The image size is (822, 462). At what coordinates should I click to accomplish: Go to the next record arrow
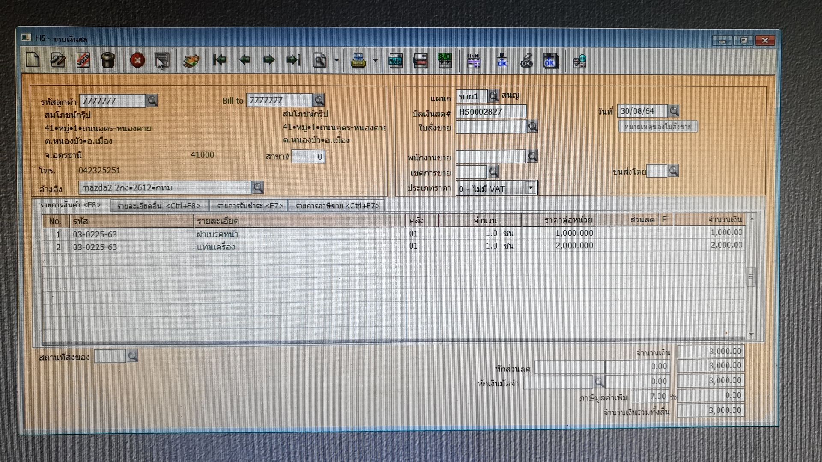pyautogui.click(x=269, y=60)
